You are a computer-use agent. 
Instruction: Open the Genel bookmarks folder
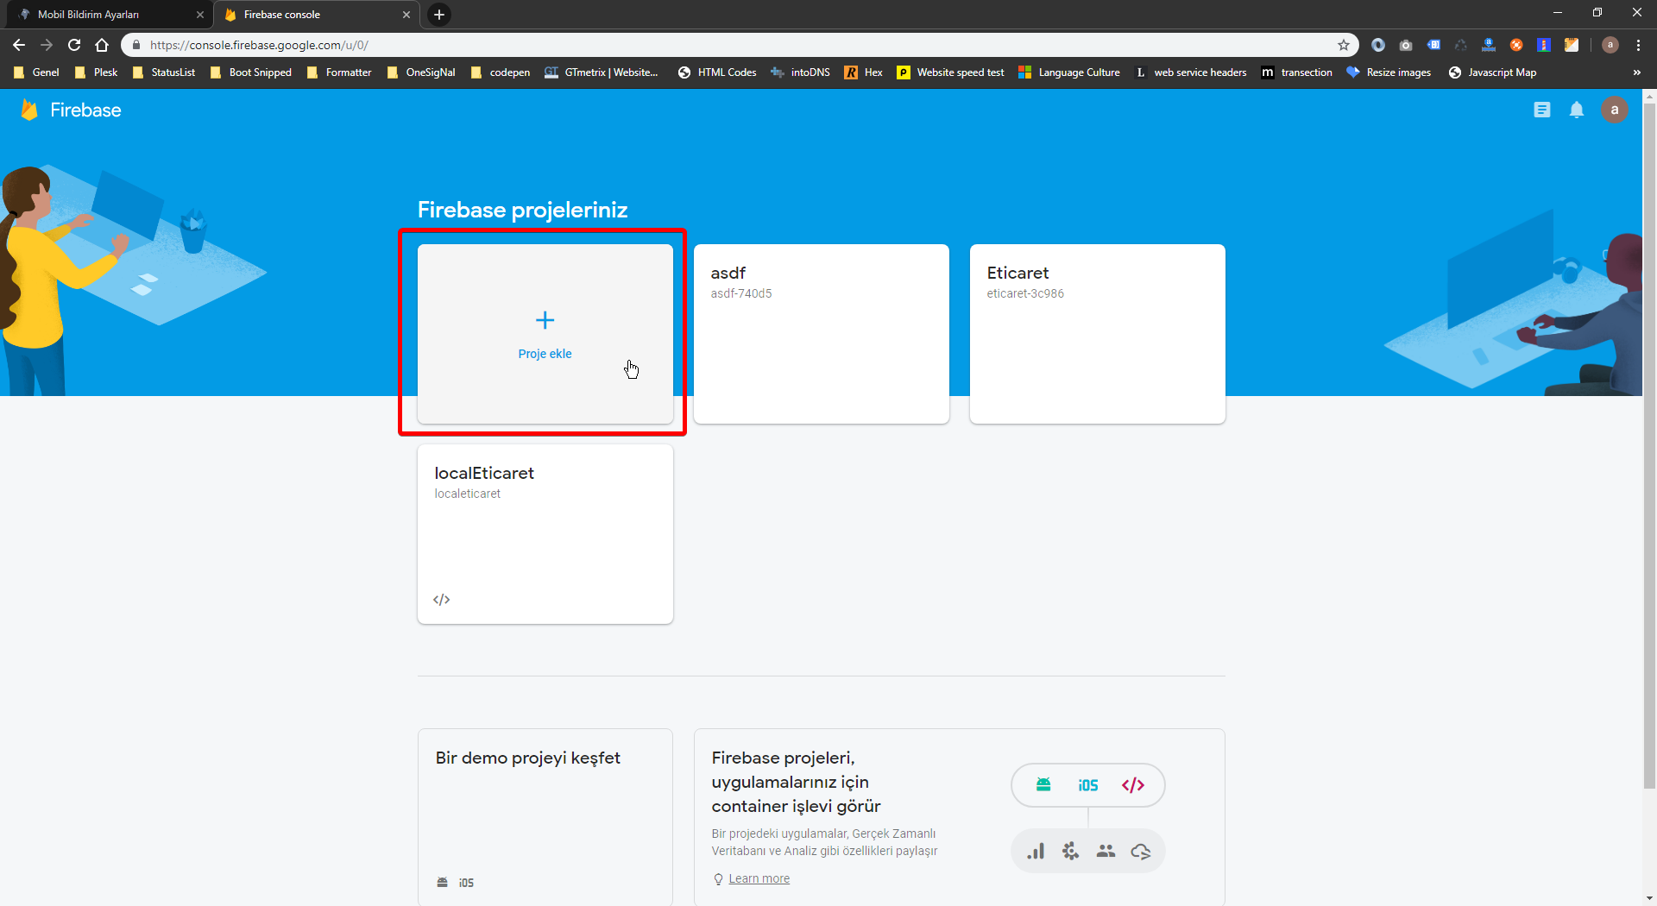tap(37, 72)
